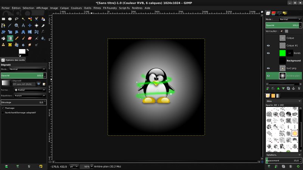Open the Options des outils tab
Screen dimensions: 303x170
[13, 60]
